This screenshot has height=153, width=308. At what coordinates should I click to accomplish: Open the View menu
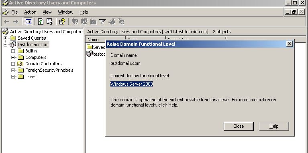tap(47, 12)
